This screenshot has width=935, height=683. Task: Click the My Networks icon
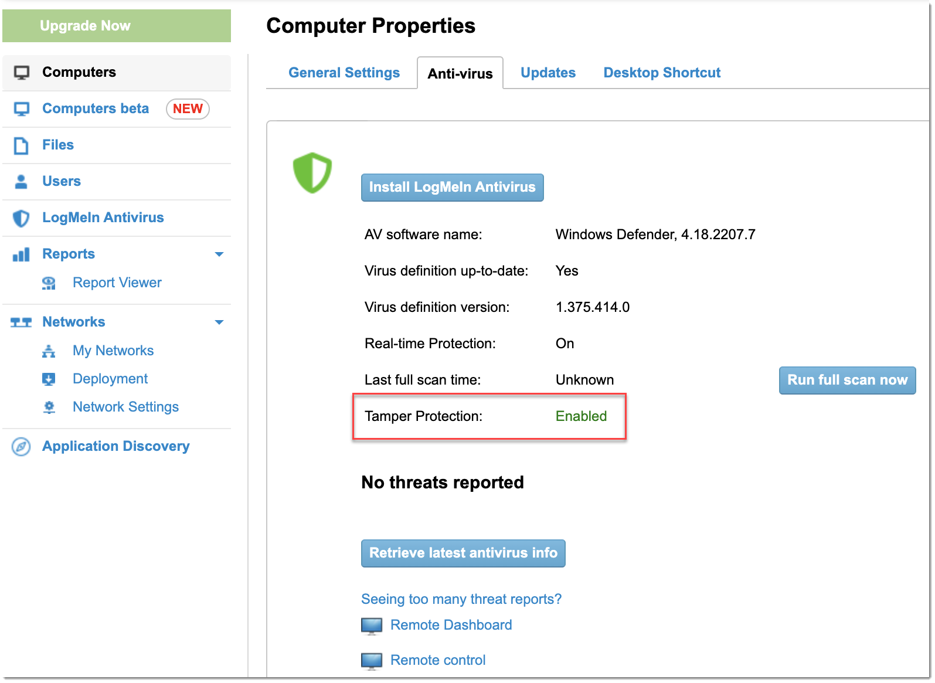[x=49, y=351]
